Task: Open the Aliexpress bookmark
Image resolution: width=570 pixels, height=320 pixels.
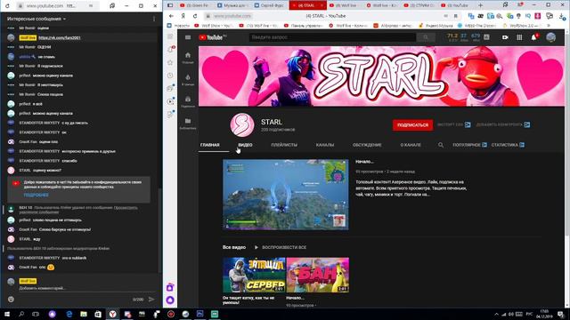Action: 394,26
